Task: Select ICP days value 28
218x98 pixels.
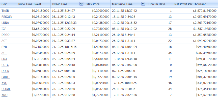Action: [170, 29]
